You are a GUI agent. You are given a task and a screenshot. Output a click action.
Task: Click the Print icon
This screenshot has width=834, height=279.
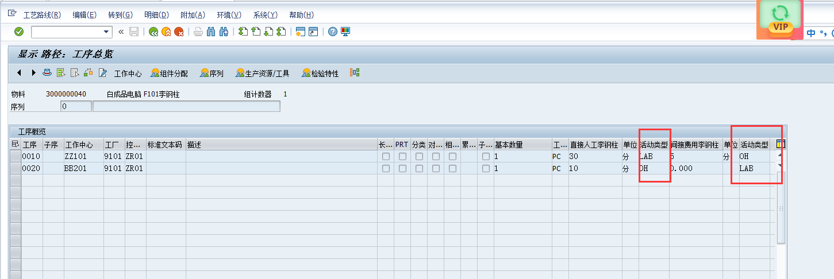click(x=198, y=32)
